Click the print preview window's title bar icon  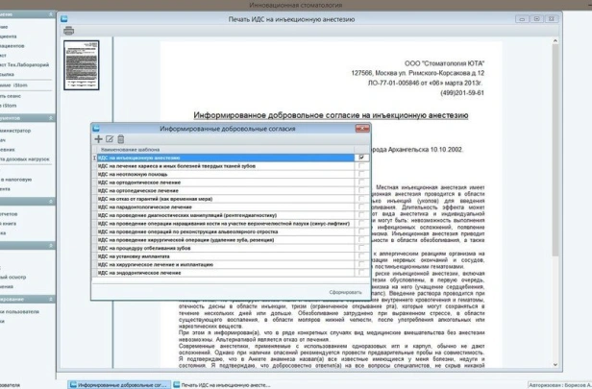click(63, 18)
